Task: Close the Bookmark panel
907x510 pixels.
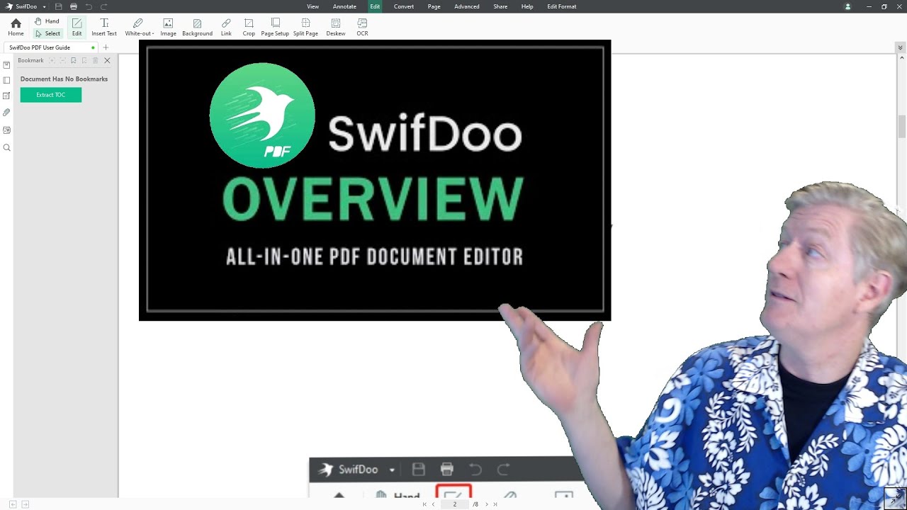Action: [107, 61]
